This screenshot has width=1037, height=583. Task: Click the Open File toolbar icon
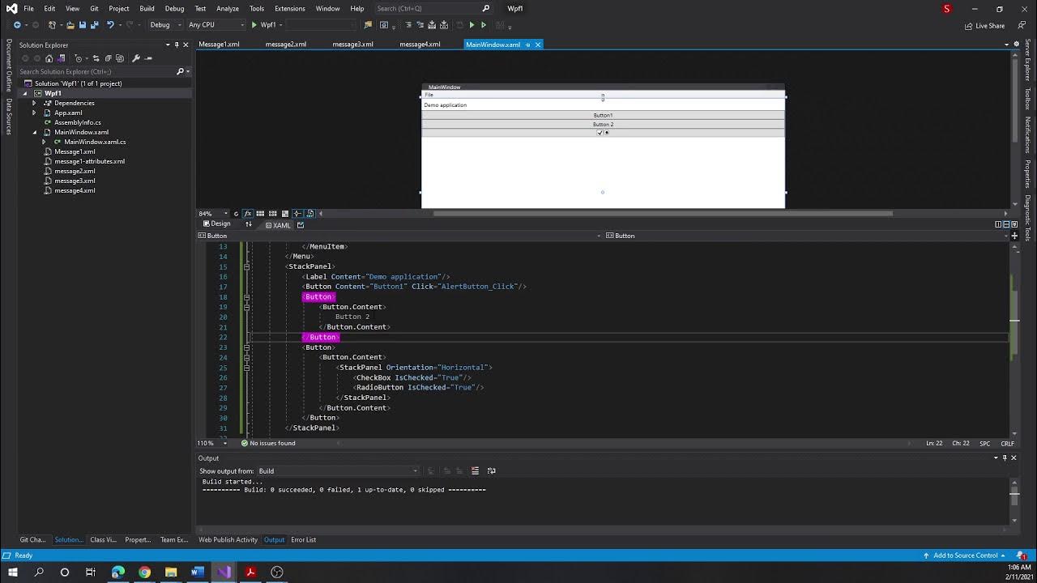pyautogui.click(x=70, y=25)
